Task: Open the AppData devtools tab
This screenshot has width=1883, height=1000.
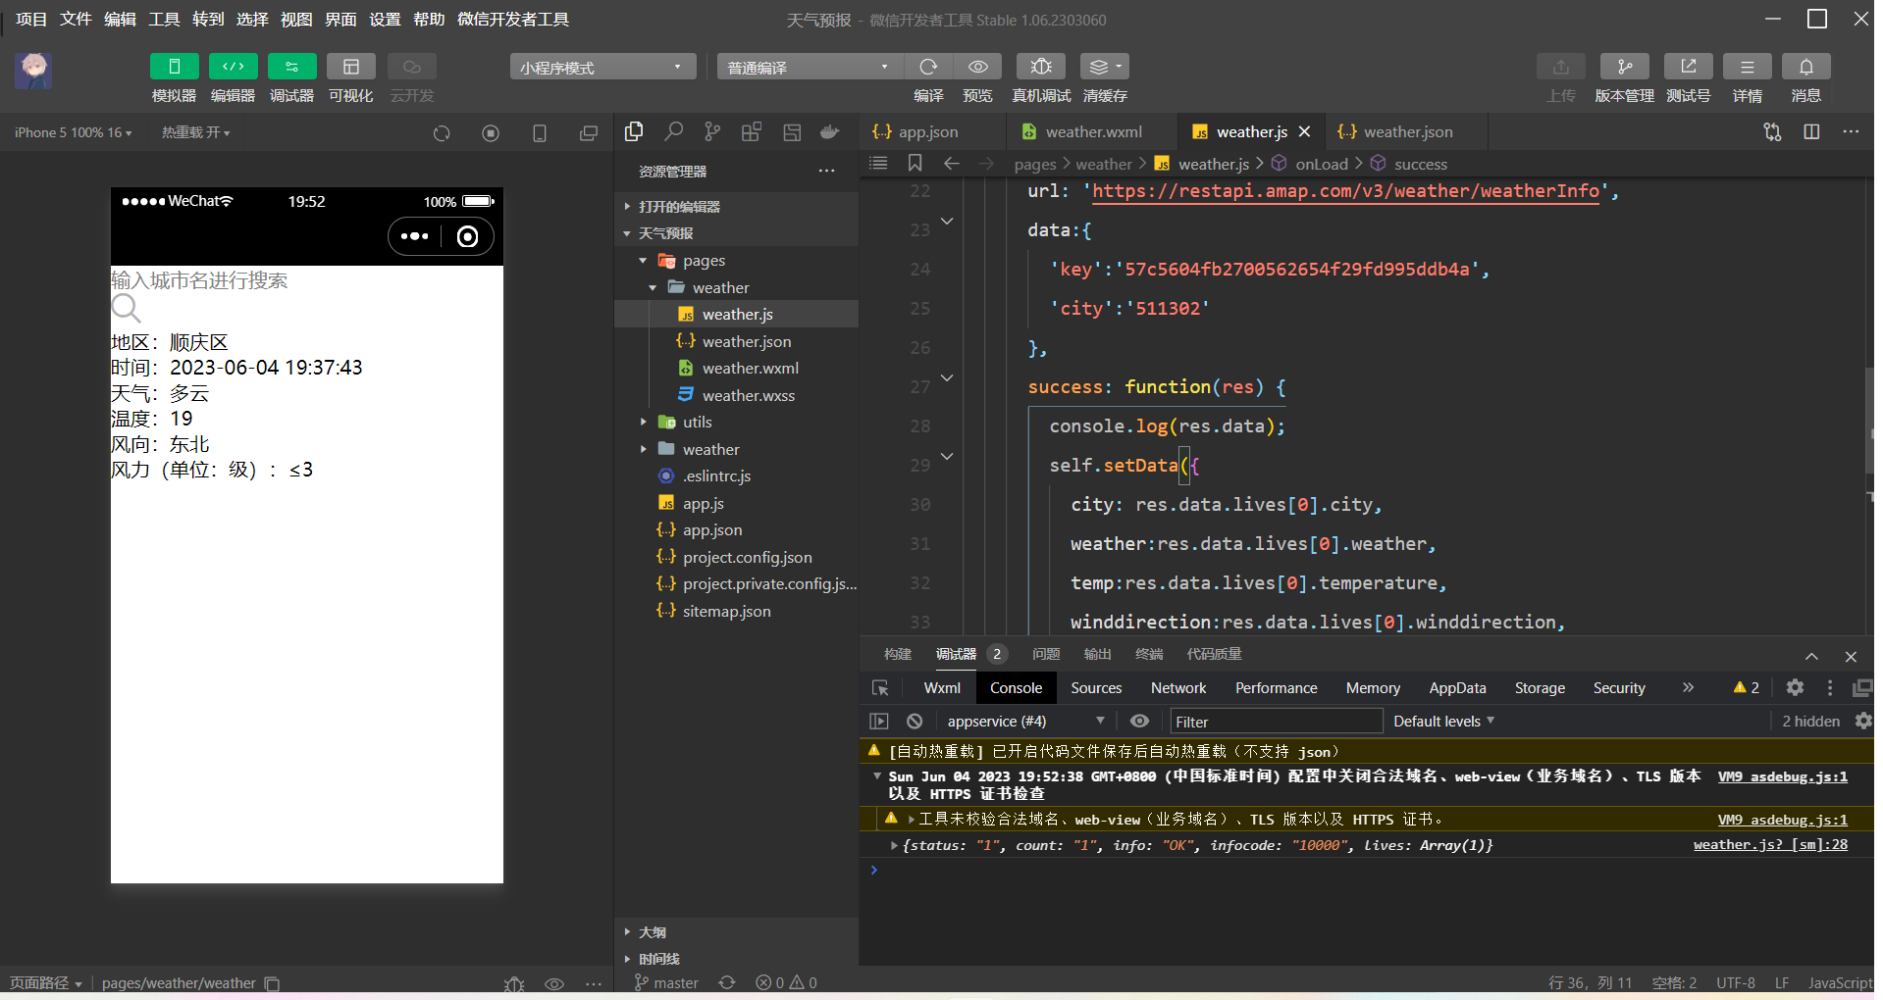Action: click(x=1457, y=688)
